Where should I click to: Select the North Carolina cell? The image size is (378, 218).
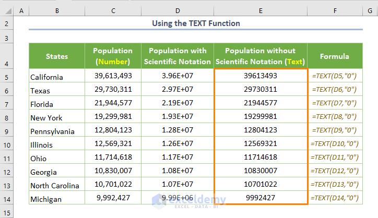(56, 185)
